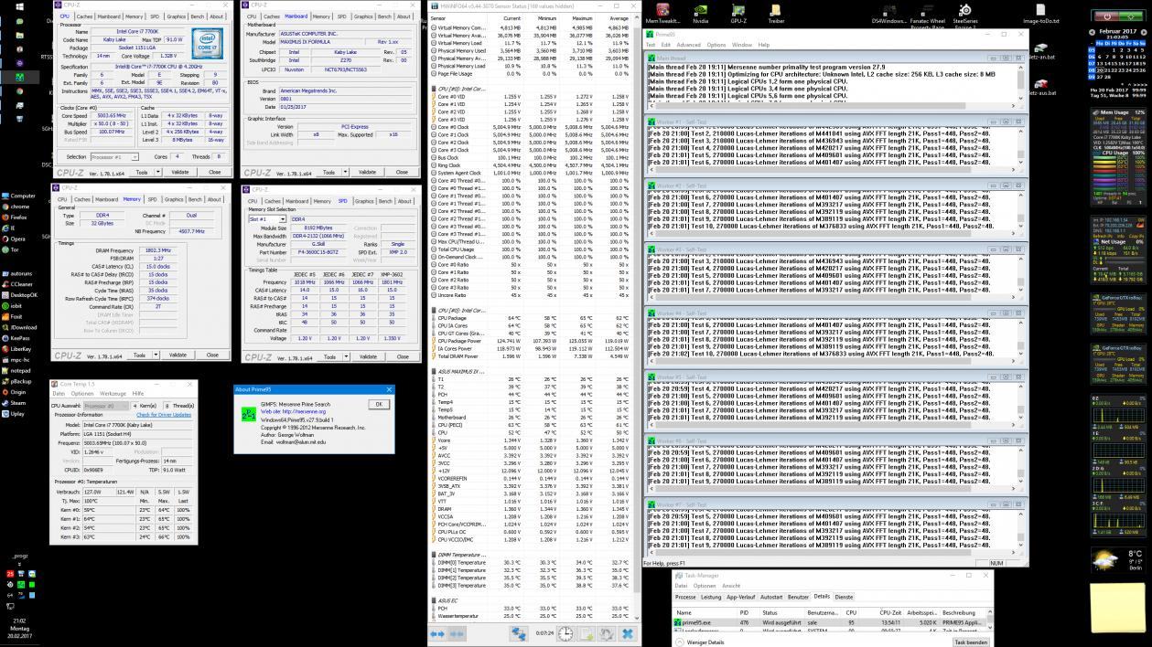This screenshot has height=647, width=1152.
Task: Go to previous month in calendar gadget
Action: pyautogui.click(x=1091, y=31)
